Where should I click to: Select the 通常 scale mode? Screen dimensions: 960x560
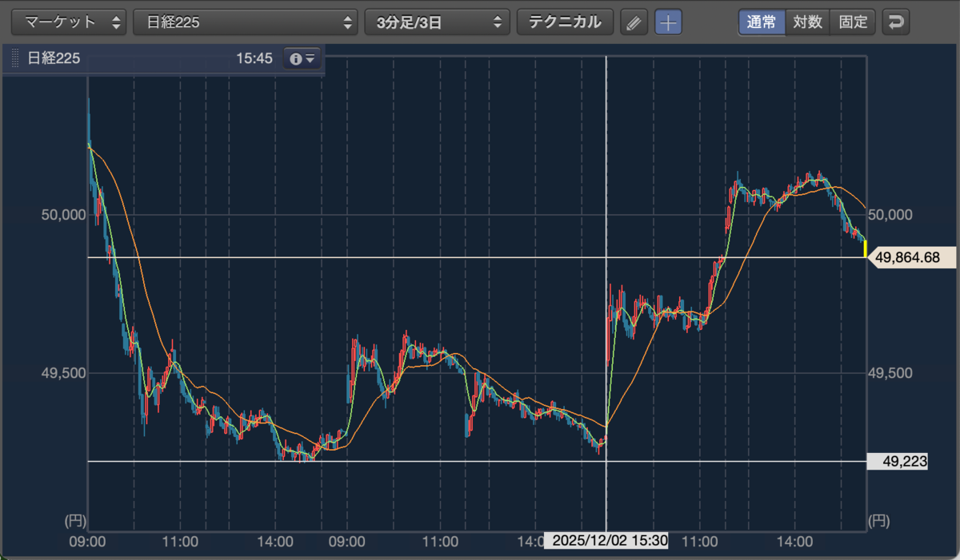(762, 22)
